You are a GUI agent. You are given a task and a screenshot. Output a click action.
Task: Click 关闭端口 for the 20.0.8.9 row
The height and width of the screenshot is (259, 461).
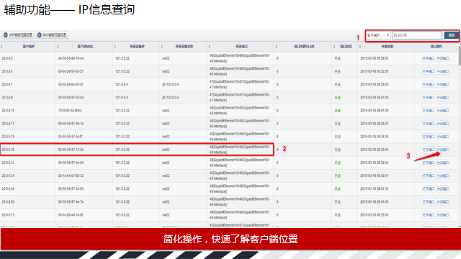pyautogui.click(x=443, y=98)
